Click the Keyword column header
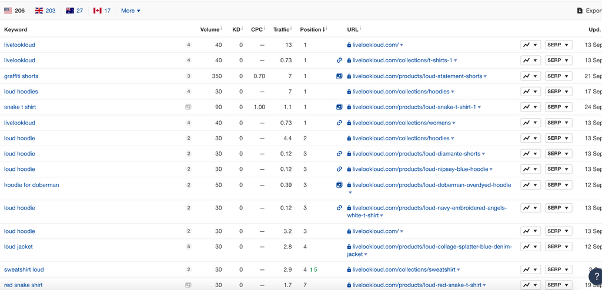The image size is (602, 290). pos(16,29)
